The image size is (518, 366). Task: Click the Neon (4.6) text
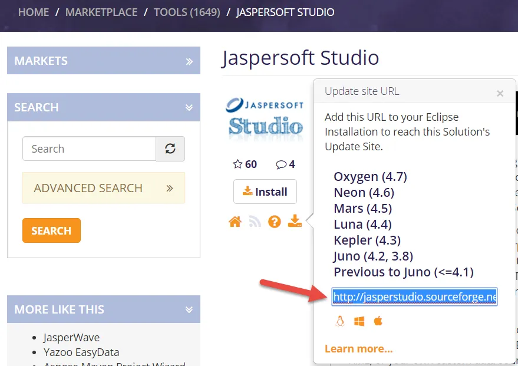tap(364, 192)
